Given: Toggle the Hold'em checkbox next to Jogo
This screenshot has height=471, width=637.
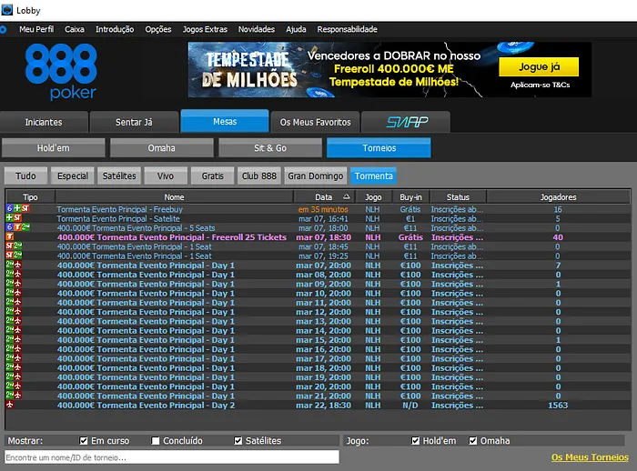Looking at the screenshot, I should pos(415,441).
